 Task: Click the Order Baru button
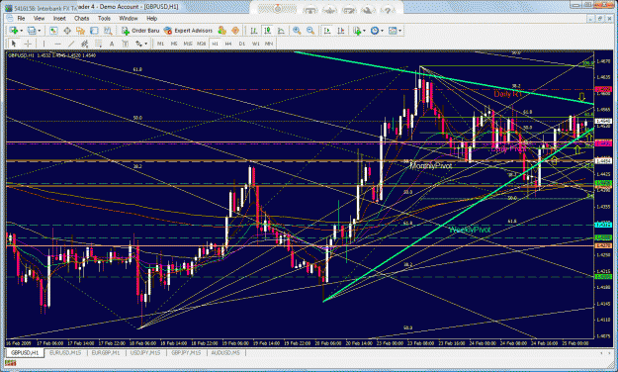(140, 31)
